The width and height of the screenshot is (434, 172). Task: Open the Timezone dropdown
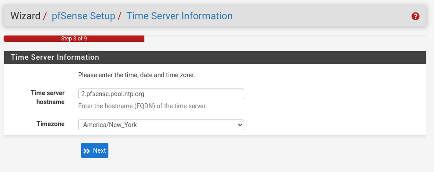[x=161, y=125]
